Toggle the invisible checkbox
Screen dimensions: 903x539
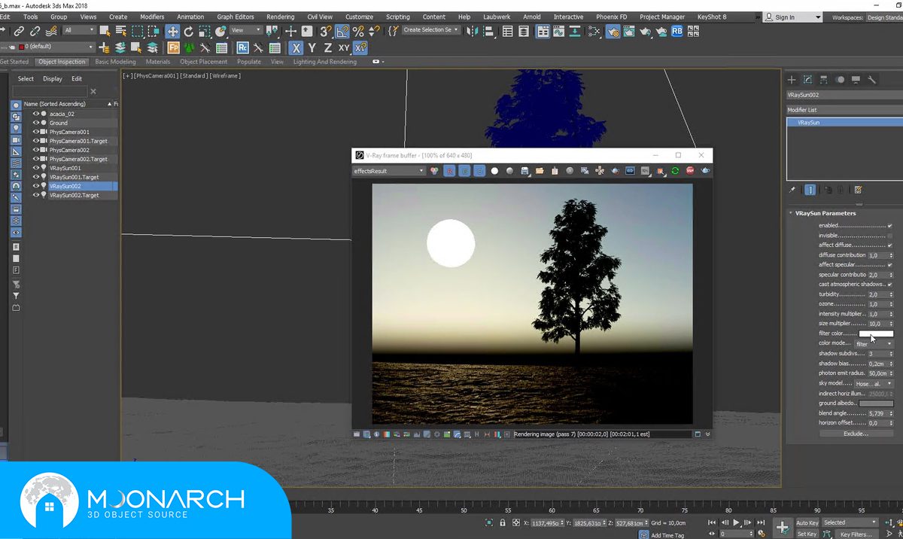click(890, 236)
